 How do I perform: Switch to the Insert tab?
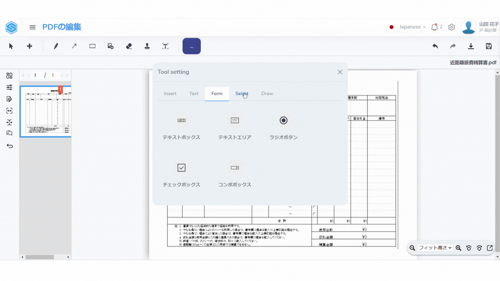[x=170, y=94]
